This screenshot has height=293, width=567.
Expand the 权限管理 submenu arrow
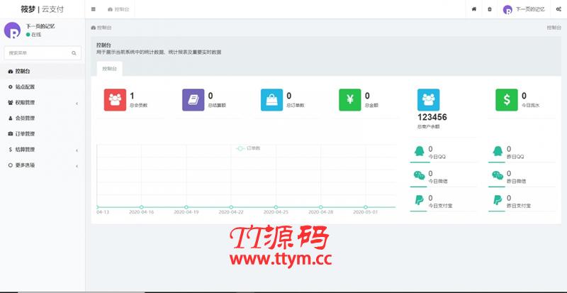[x=77, y=104]
